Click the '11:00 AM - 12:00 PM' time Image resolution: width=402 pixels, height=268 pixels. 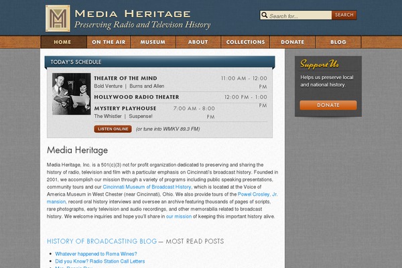(244, 82)
